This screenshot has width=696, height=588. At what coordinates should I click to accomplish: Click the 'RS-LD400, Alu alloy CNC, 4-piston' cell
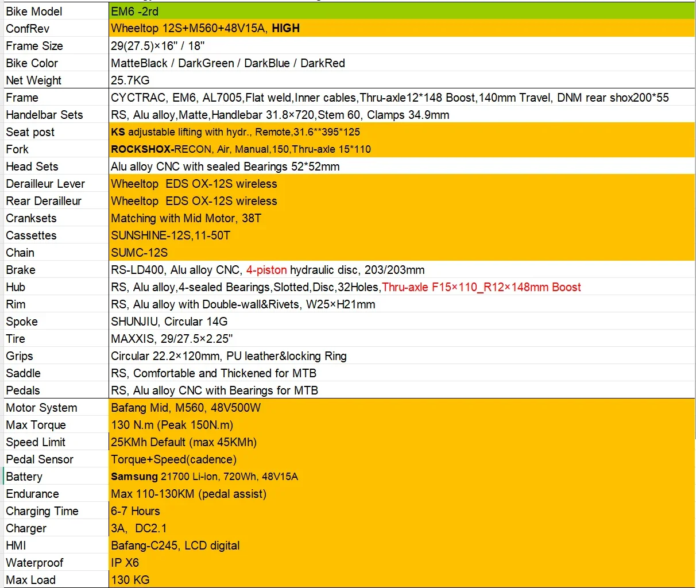pos(402,270)
